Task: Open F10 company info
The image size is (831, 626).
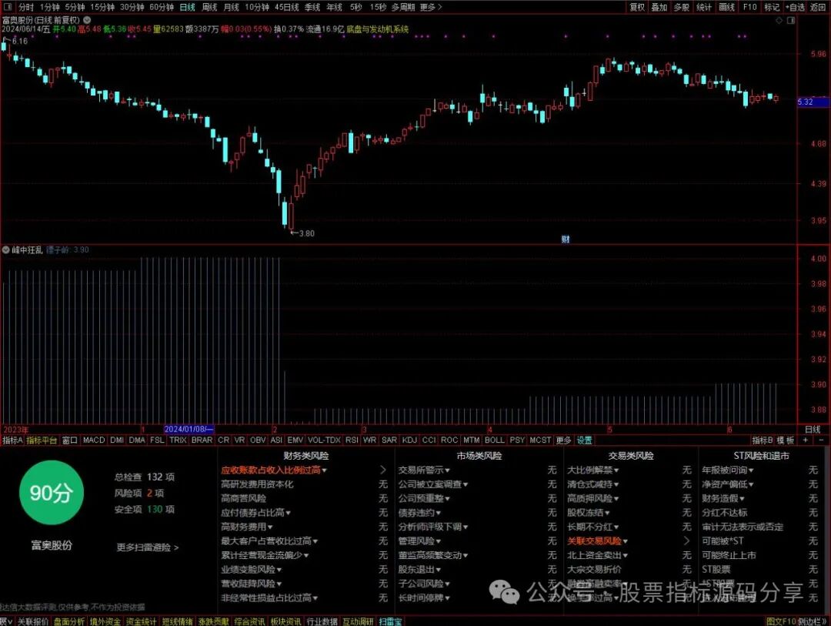Action: 749,7
